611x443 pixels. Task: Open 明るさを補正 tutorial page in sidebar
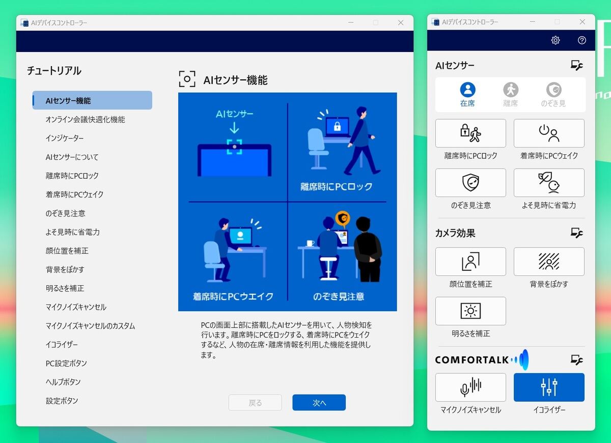(x=65, y=288)
